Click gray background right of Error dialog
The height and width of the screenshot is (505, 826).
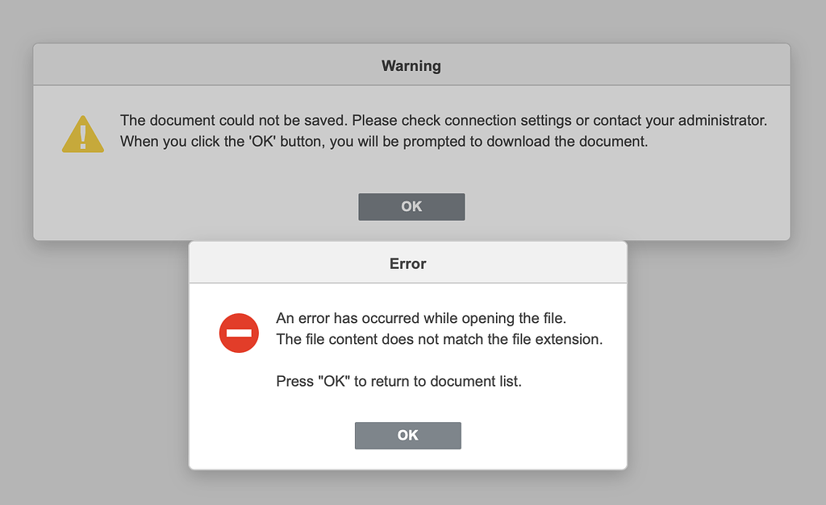click(726, 362)
